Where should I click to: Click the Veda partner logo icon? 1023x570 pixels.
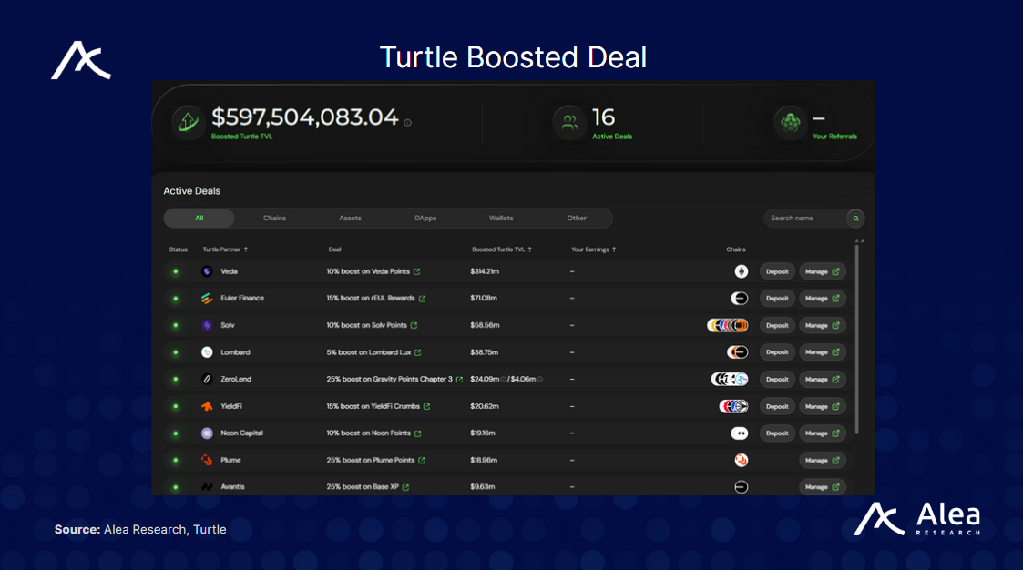click(207, 270)
